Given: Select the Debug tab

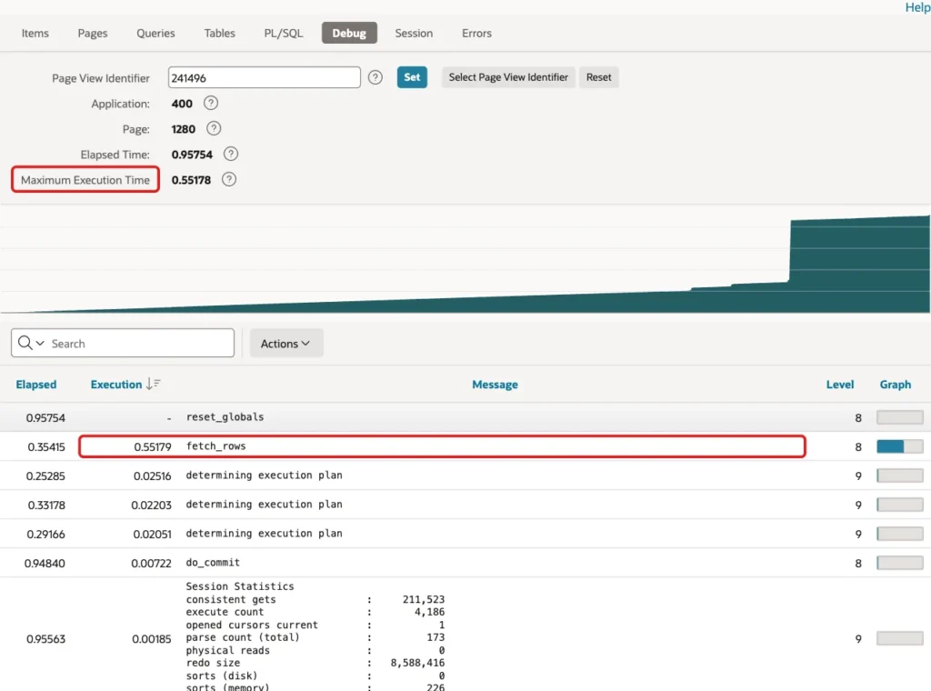Looking at the screenshot, I should 349,34.
